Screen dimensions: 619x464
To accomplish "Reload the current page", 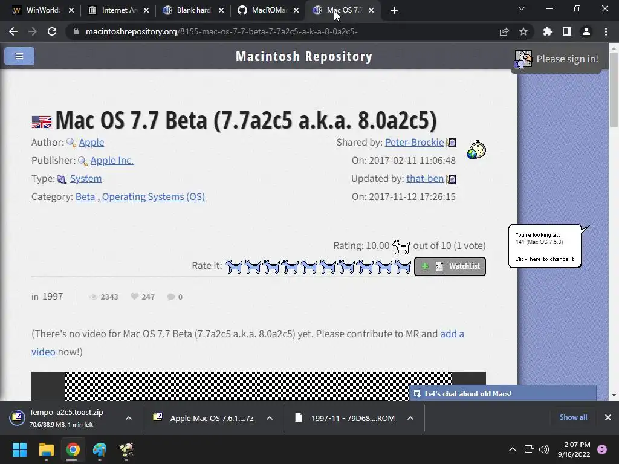I will 52,31.
